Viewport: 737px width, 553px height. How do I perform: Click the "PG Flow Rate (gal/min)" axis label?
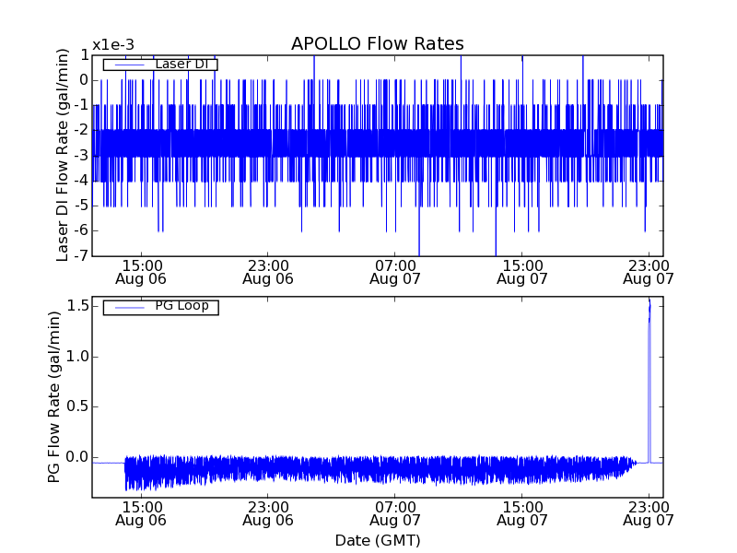[x=54, y=397]
